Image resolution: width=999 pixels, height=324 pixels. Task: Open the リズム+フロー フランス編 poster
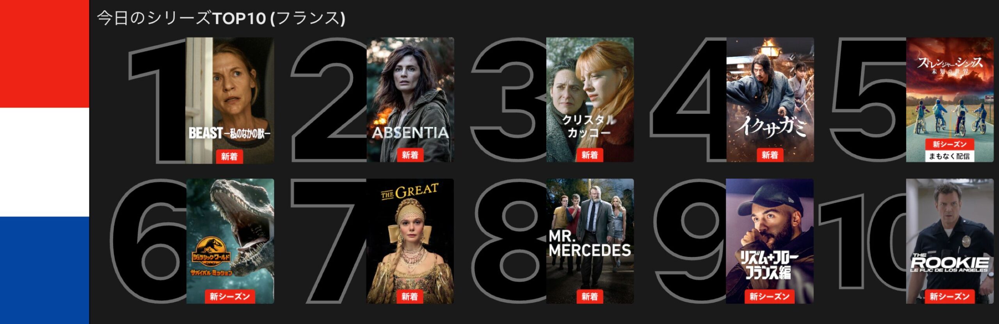[770, 241]
